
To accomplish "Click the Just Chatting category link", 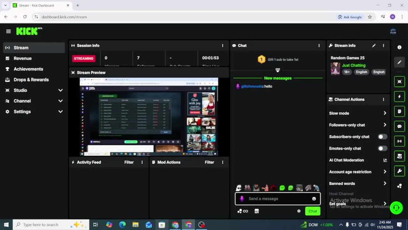I will pos(354,65).
